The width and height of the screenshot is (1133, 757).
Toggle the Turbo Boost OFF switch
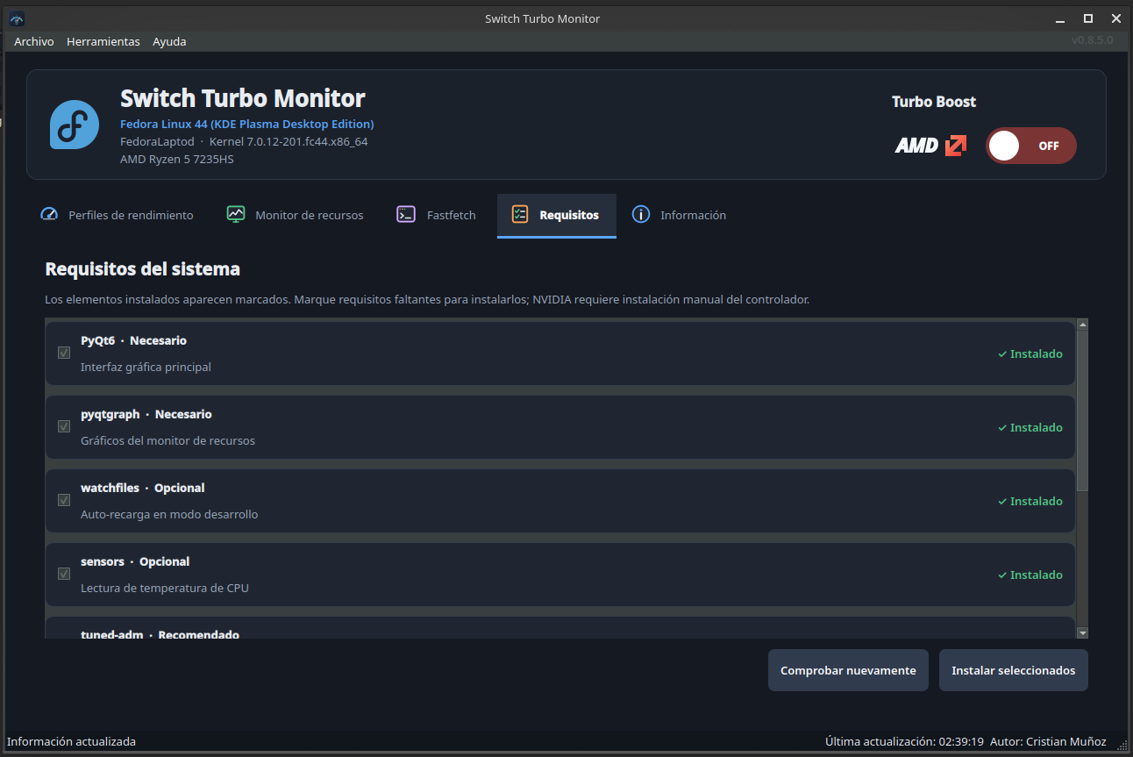click(1030, 146)
